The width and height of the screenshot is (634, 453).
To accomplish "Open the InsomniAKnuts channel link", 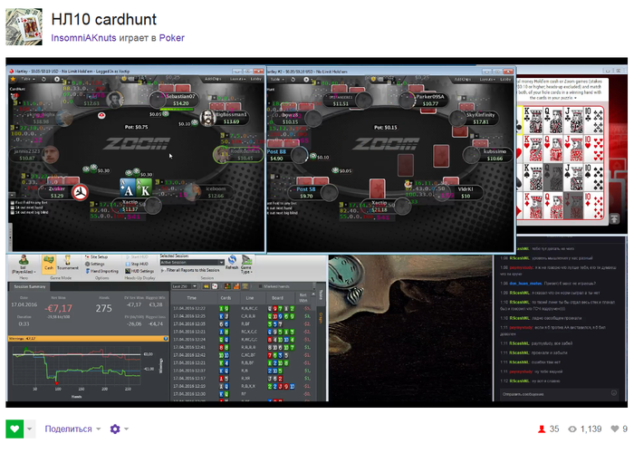I will (83, 38).
